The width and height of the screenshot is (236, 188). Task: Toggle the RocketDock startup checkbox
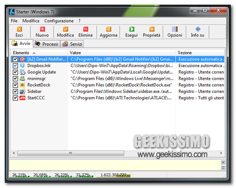15,85
